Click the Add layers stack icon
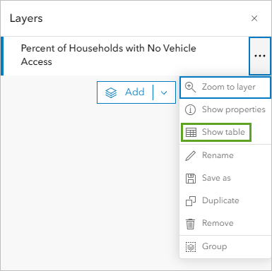272x271 pixels. pyautogui.click(x=111, y=92)
